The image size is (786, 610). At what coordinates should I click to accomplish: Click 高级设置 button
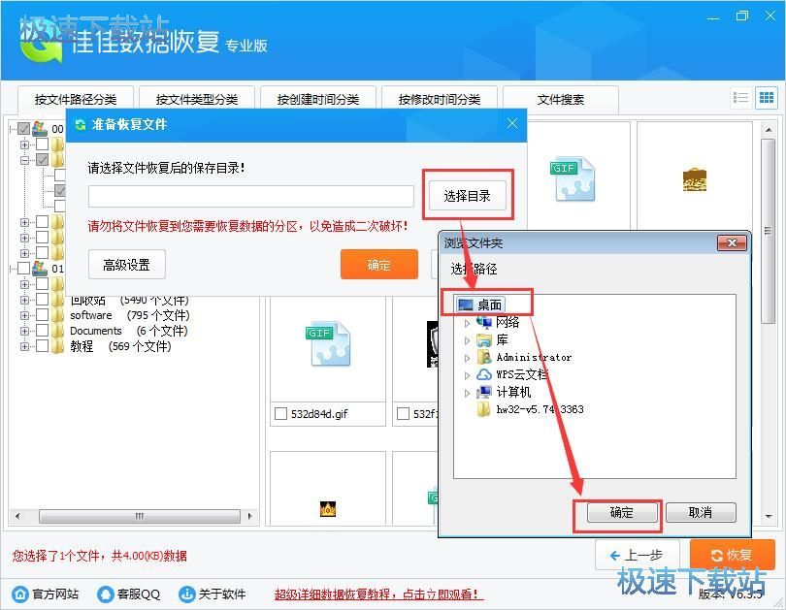(x=127, y=265)
